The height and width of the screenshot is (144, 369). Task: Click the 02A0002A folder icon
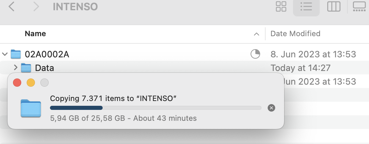click(16, 54)
